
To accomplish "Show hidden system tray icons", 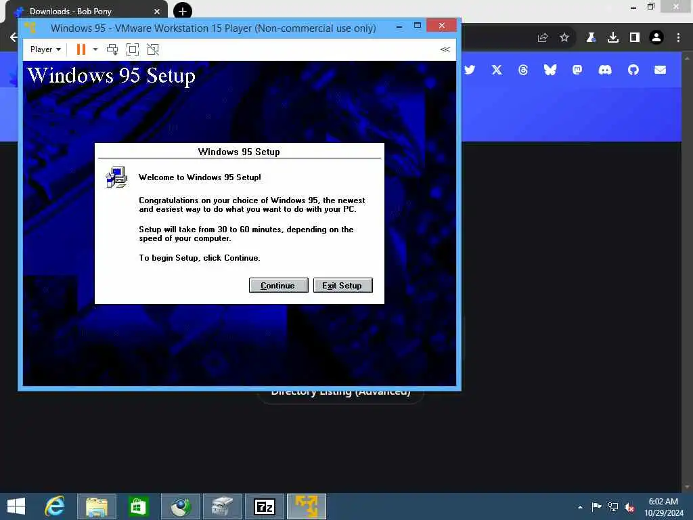I will click(580, 507).
